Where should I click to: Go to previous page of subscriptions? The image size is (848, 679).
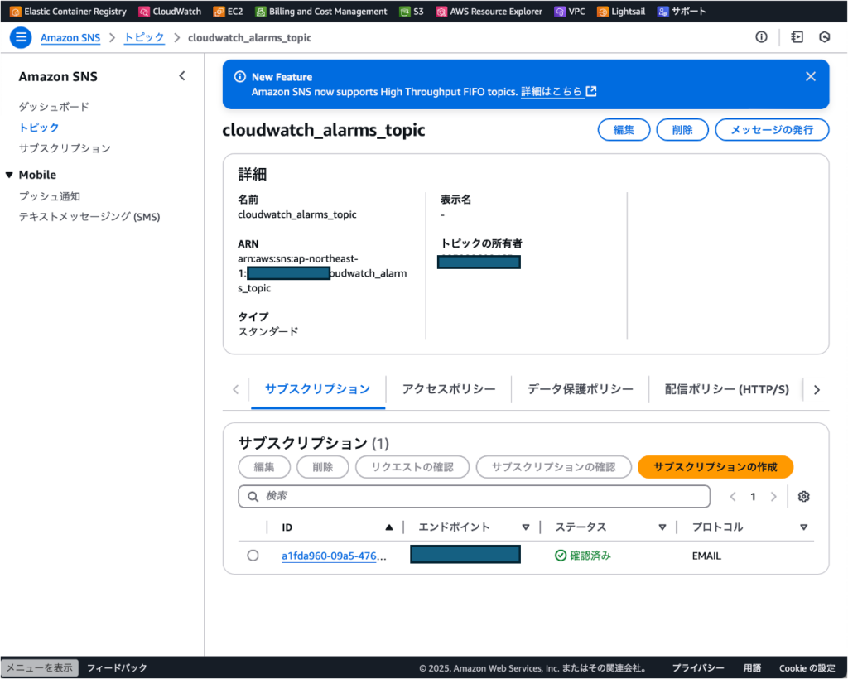coord(733,497)
